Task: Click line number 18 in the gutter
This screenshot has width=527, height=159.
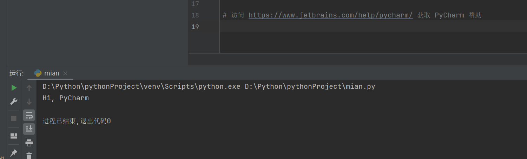Action: [x=195, y=15]
